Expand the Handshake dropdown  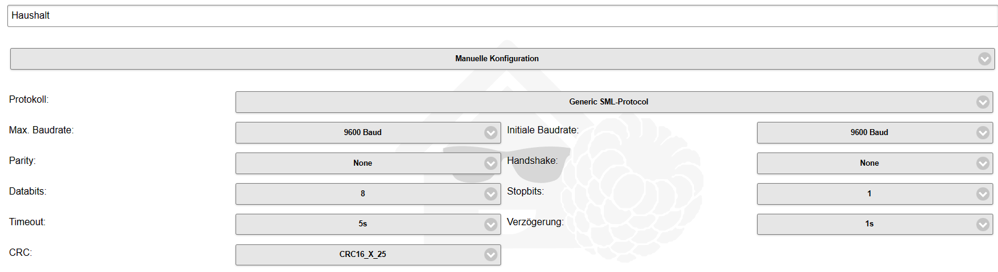(x=869, y=163)
